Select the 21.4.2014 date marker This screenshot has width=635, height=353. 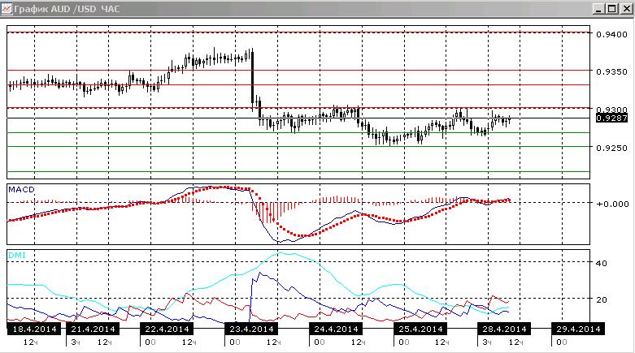click(93, 329)
